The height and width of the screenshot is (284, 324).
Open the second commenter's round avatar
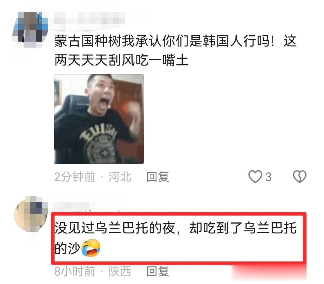[31, 214]
